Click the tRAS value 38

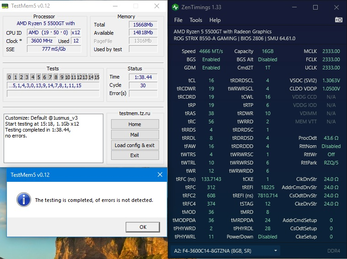(211, 113)
